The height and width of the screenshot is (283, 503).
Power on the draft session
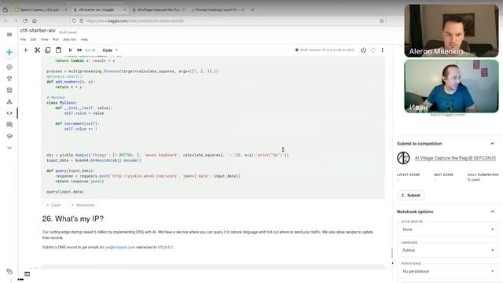[x=363, y=50]
